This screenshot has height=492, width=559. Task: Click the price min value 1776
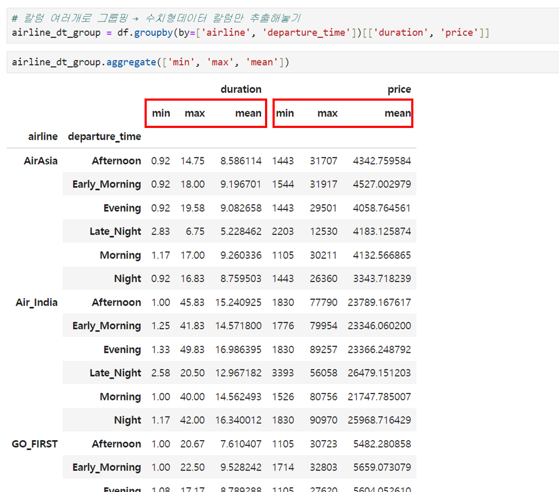[283, 326]
